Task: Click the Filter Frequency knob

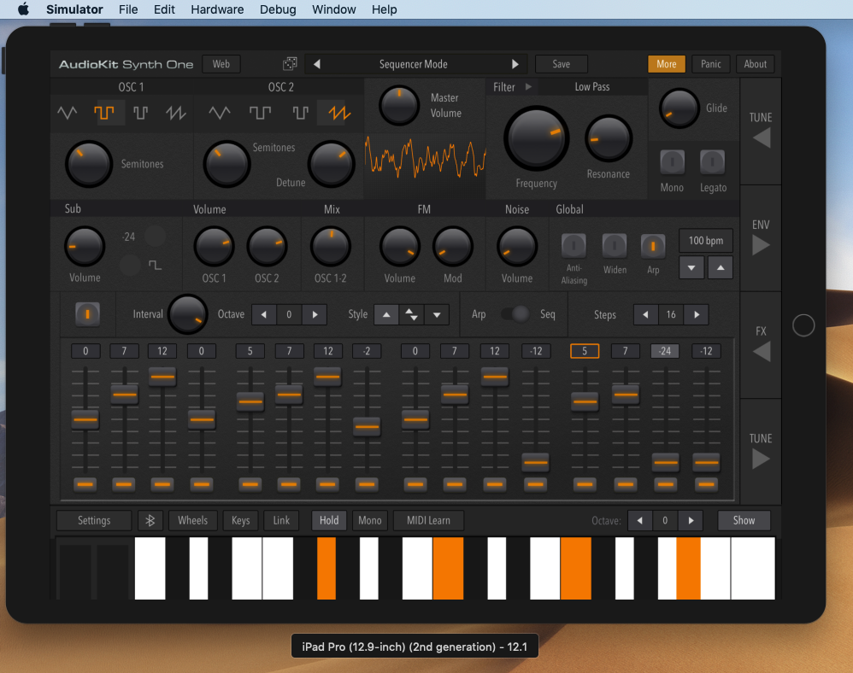Action: 537,138
